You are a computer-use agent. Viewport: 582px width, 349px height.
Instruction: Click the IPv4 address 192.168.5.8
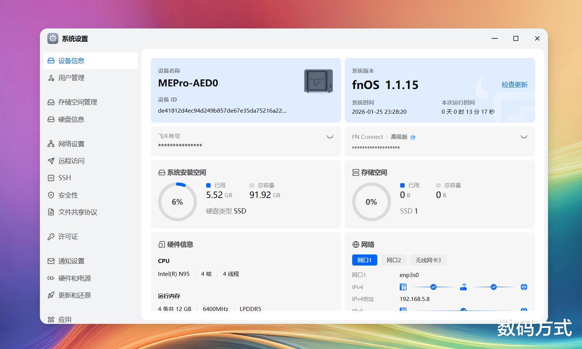tap(415, 299)
